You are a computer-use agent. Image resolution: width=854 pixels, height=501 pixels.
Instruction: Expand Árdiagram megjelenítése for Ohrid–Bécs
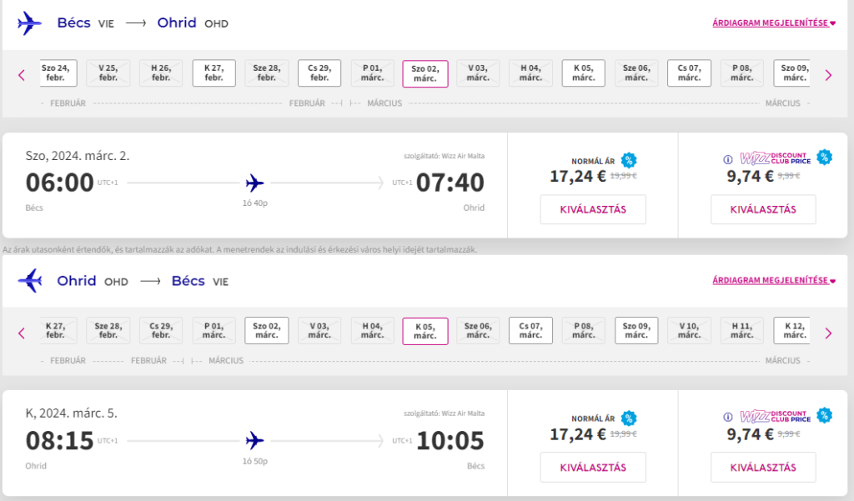(x=774, y=280)
